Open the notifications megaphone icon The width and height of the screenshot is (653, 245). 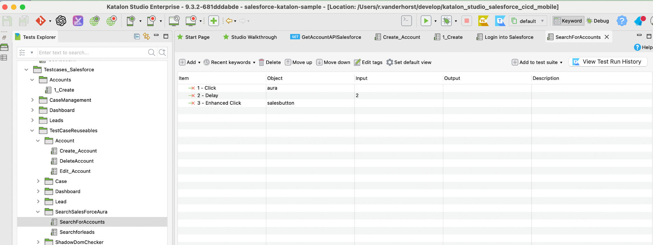click(x=640, y=21)
